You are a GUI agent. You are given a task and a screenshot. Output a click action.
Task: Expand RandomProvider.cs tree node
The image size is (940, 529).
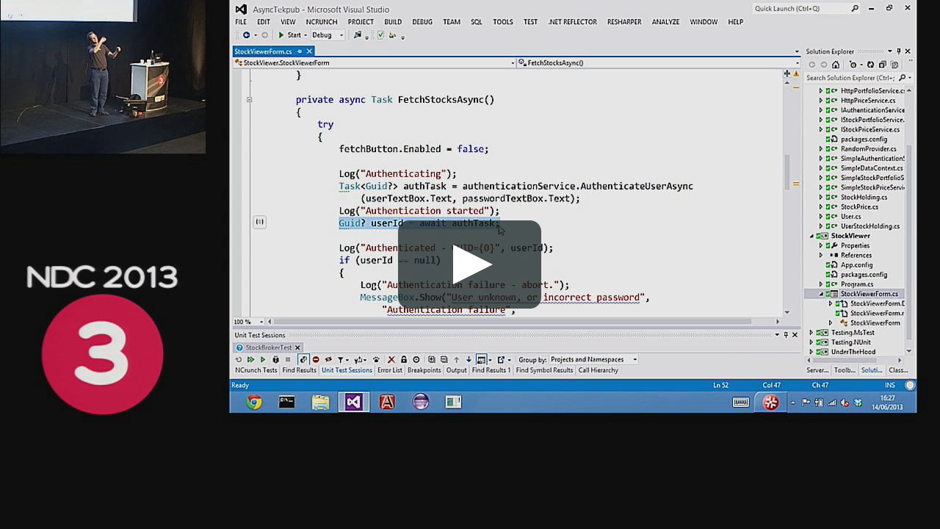(x=821, y=149)
